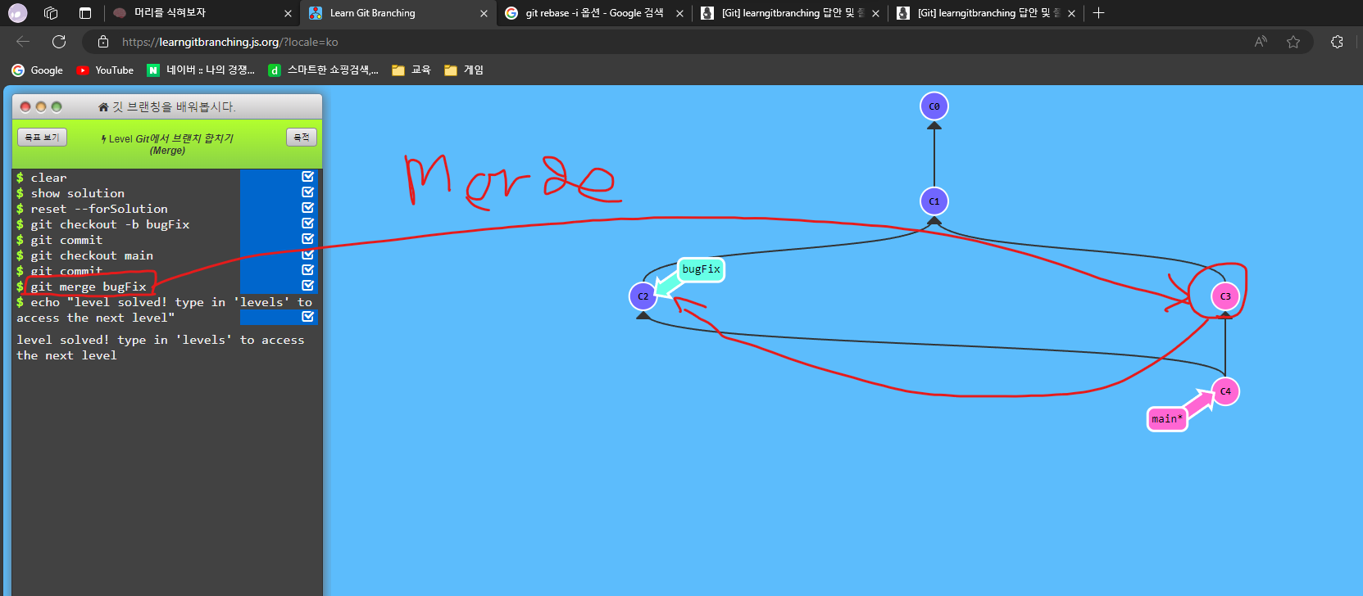This screenshot has width=1363, height=596.
Task: Open the YouTube bookmark
Action: 105,70
